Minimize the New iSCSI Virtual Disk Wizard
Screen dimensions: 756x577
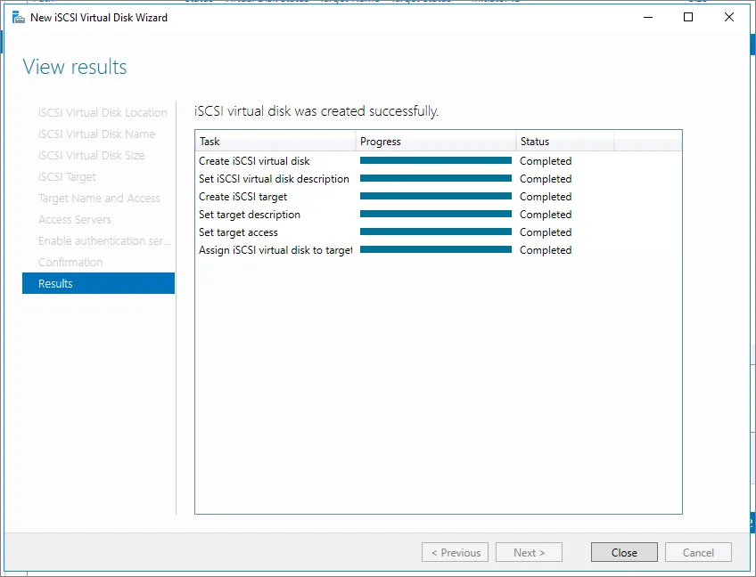pos(646,17)
